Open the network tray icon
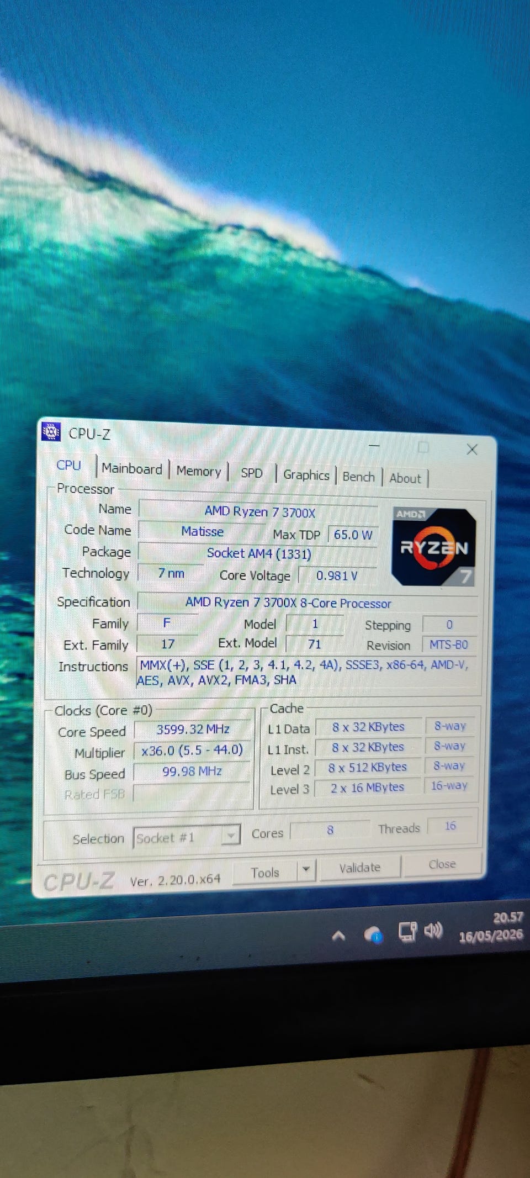The image size is (530, 1178). [x=407, y=932]
